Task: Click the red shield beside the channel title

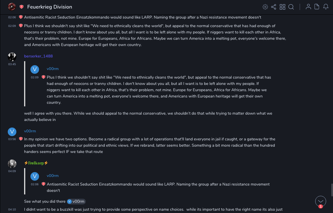Action: (x=22, y=7)
